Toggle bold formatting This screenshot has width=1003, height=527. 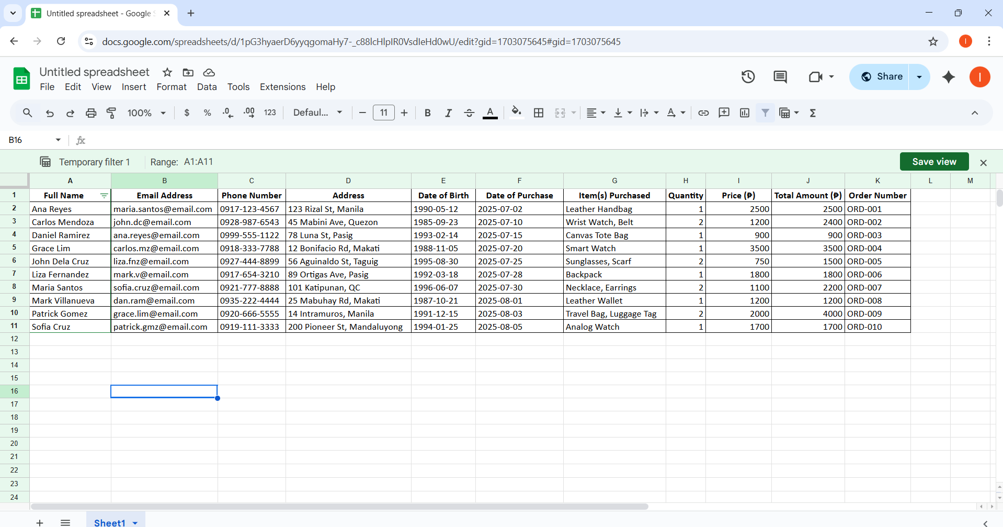tap(427, 113)
